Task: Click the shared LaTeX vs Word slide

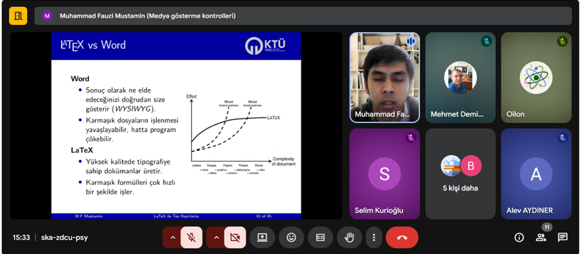Action: click(176, 125)
